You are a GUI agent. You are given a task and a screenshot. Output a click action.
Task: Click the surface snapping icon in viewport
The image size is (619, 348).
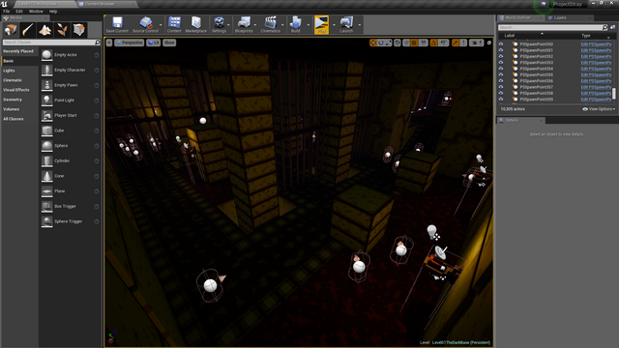[x=406, y=43]
